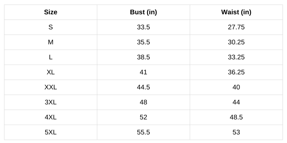Click waist value 30.25

[x=236, y=42]
